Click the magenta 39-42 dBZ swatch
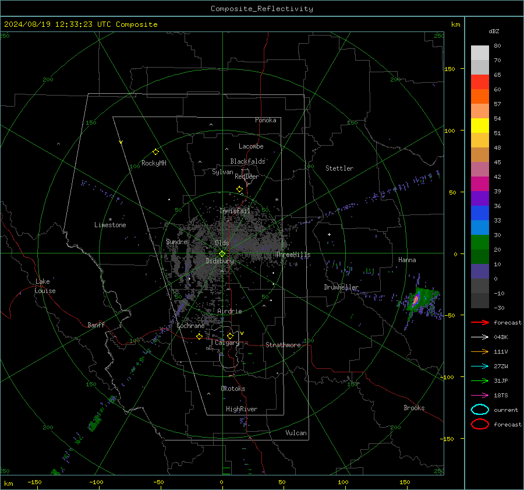 (x=480, y=184)
